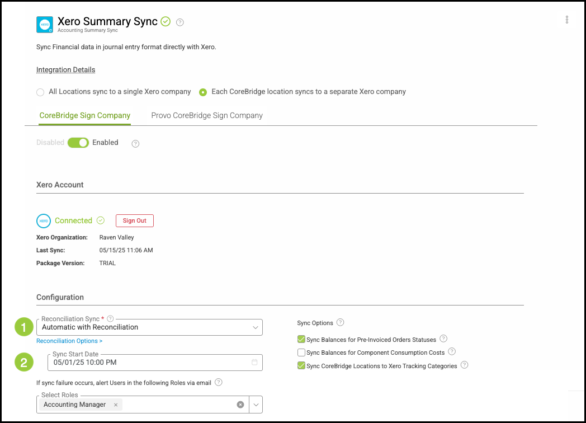Image resolution: width=586 pixels, height=423 pixels.
Task: Switch to Provo CoreBridge Sign Company tab
Action: 207,116
